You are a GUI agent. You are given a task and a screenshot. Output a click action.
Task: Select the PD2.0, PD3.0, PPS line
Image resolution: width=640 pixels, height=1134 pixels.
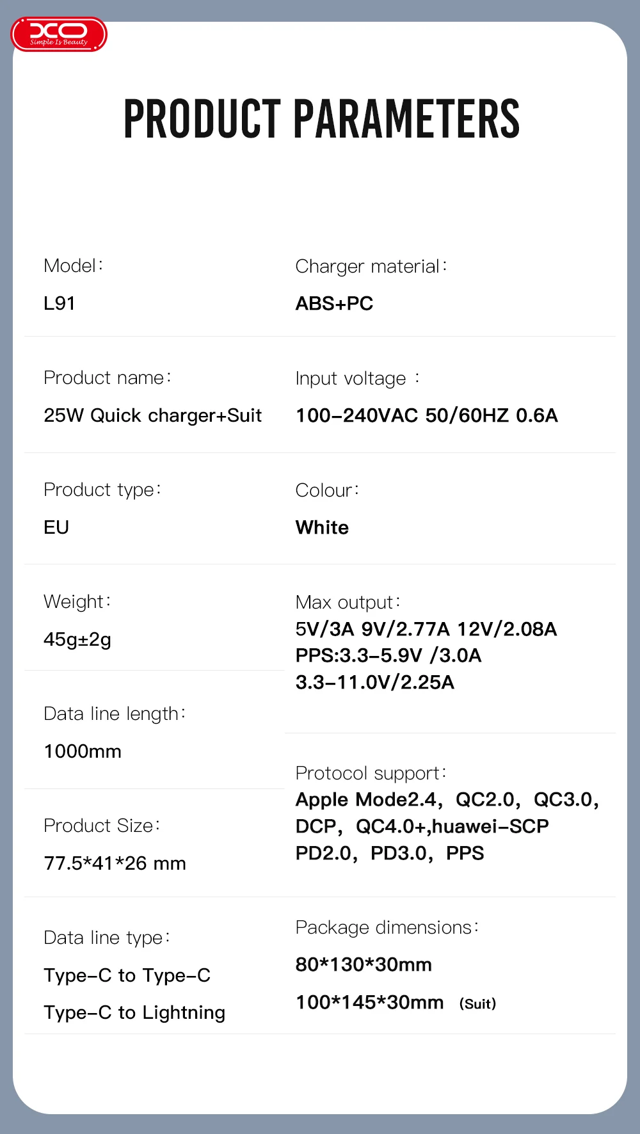click(x=390, y=853)
